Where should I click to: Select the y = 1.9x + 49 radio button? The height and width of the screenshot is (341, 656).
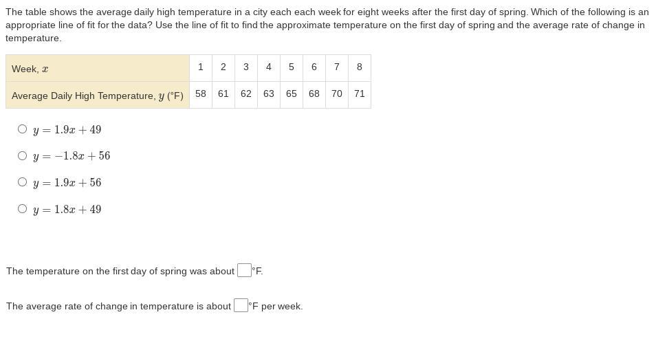tap(22, 129)
